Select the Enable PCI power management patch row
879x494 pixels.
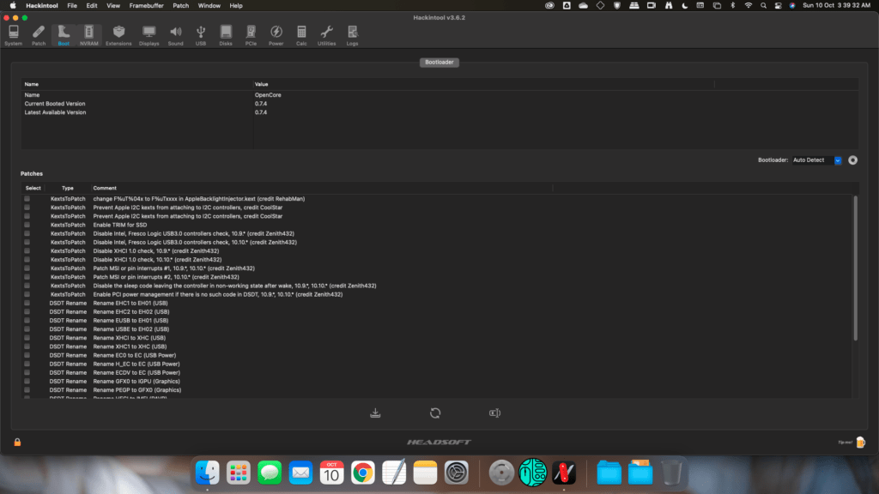437,295
